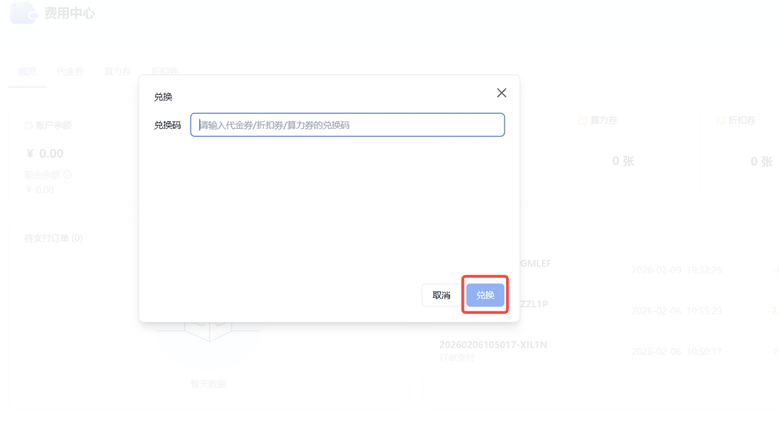Click the 兑换码 input field
The height and width of the screenshot is (430, 779).
[x=348, y=125]
